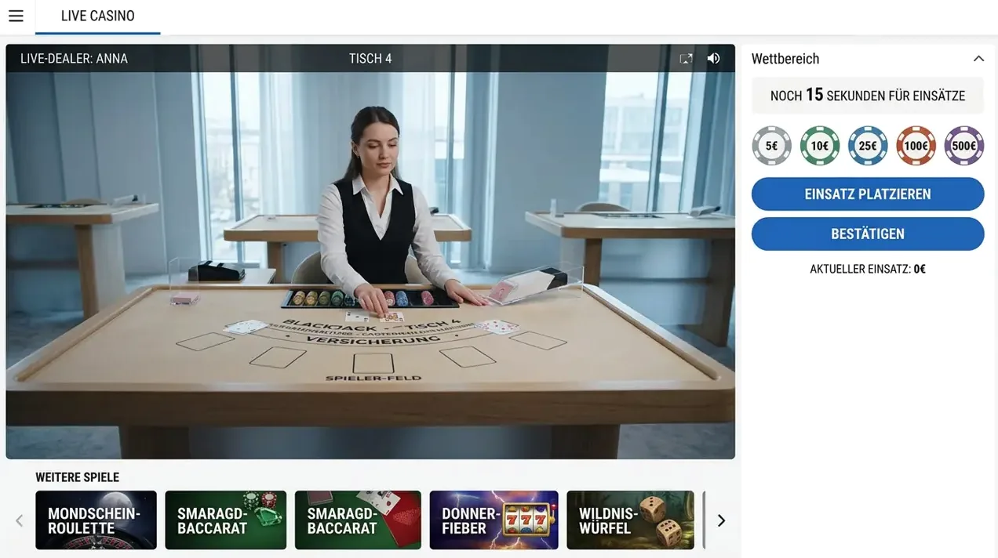Collapse the Wettbereich panel
The width and height of the screenshot is (998, 558).
coord(978,59)
